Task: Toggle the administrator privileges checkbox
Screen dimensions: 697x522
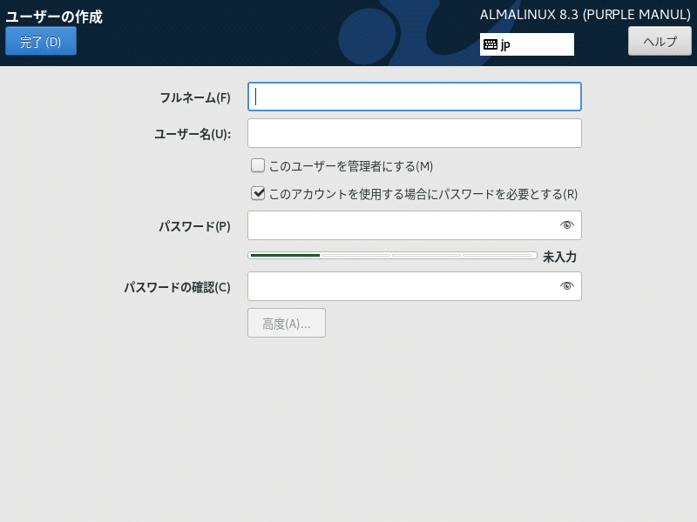Action: (x=258, y=165)
